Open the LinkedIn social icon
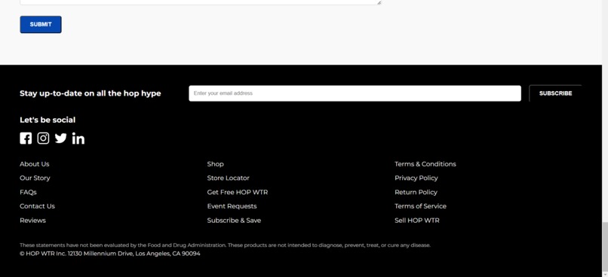This screenshot has width=608, height=277. click(x=78, y=138)
